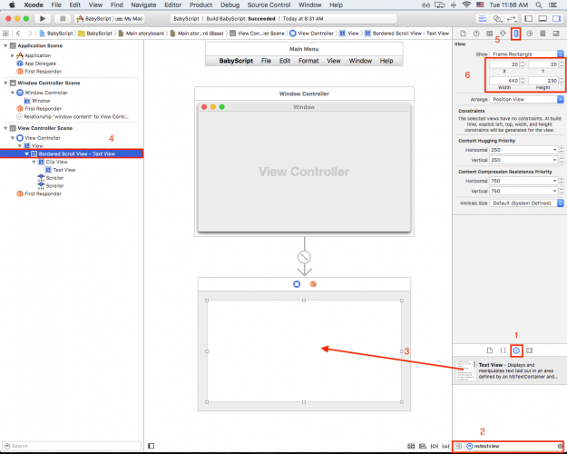Click Format in the Main Menu canvas
567x454 pixels.
(308, 61)
